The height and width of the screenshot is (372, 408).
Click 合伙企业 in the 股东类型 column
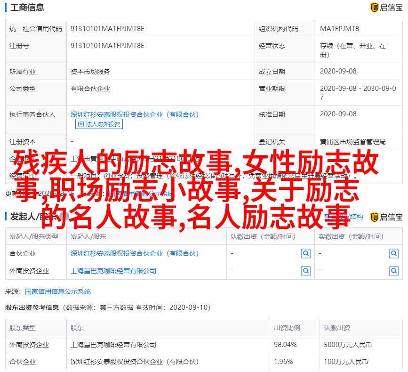pyautogui.click(x=23, y=362)
